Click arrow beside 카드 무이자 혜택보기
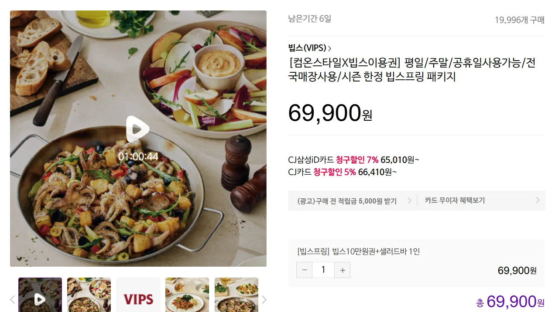Viewport: 555px width, 312px height. (538, 200)
